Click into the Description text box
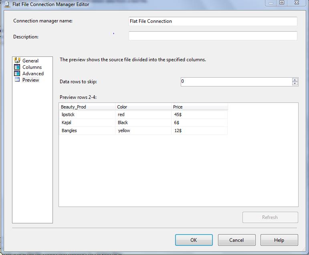 (212, 36)
